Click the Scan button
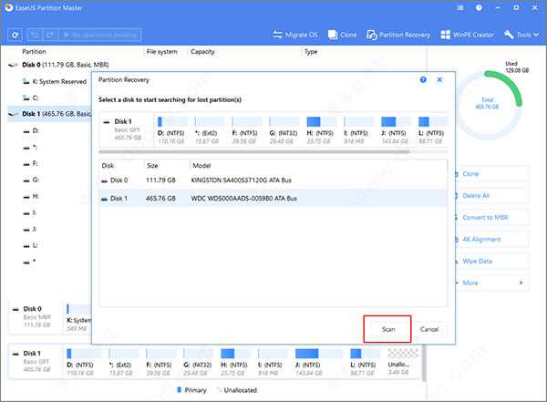This screenshot has width=547, height=402. pyautogui.click(x=387, y=329)
